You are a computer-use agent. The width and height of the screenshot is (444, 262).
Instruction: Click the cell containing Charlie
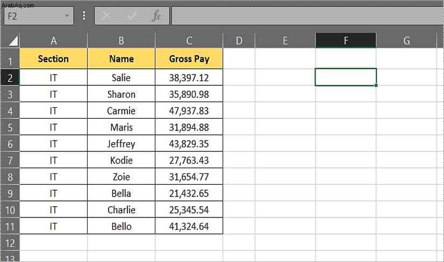pos(121,210)
